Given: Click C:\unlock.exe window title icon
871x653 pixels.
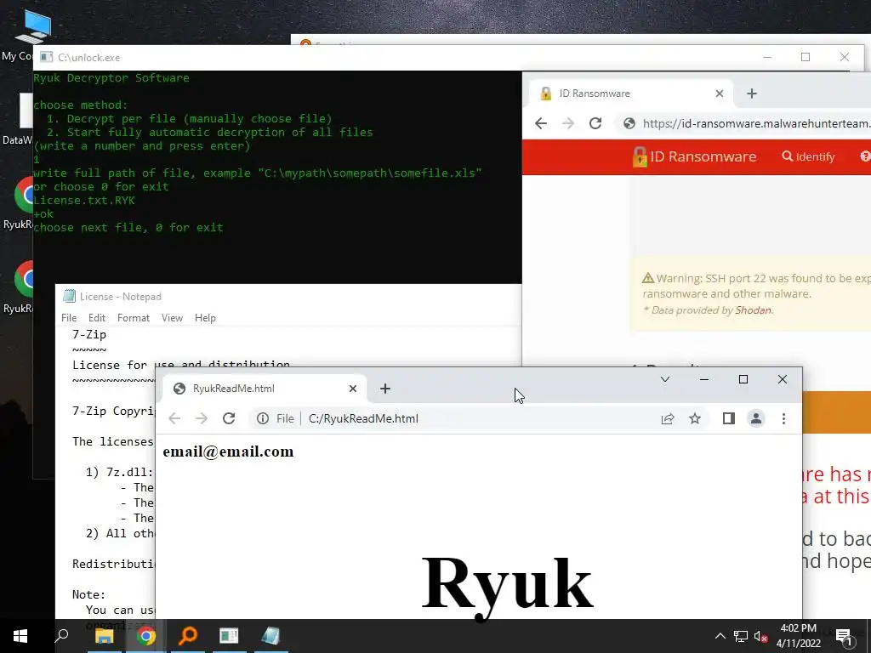Looking at the screenshot, I should [x=47, y=57].
